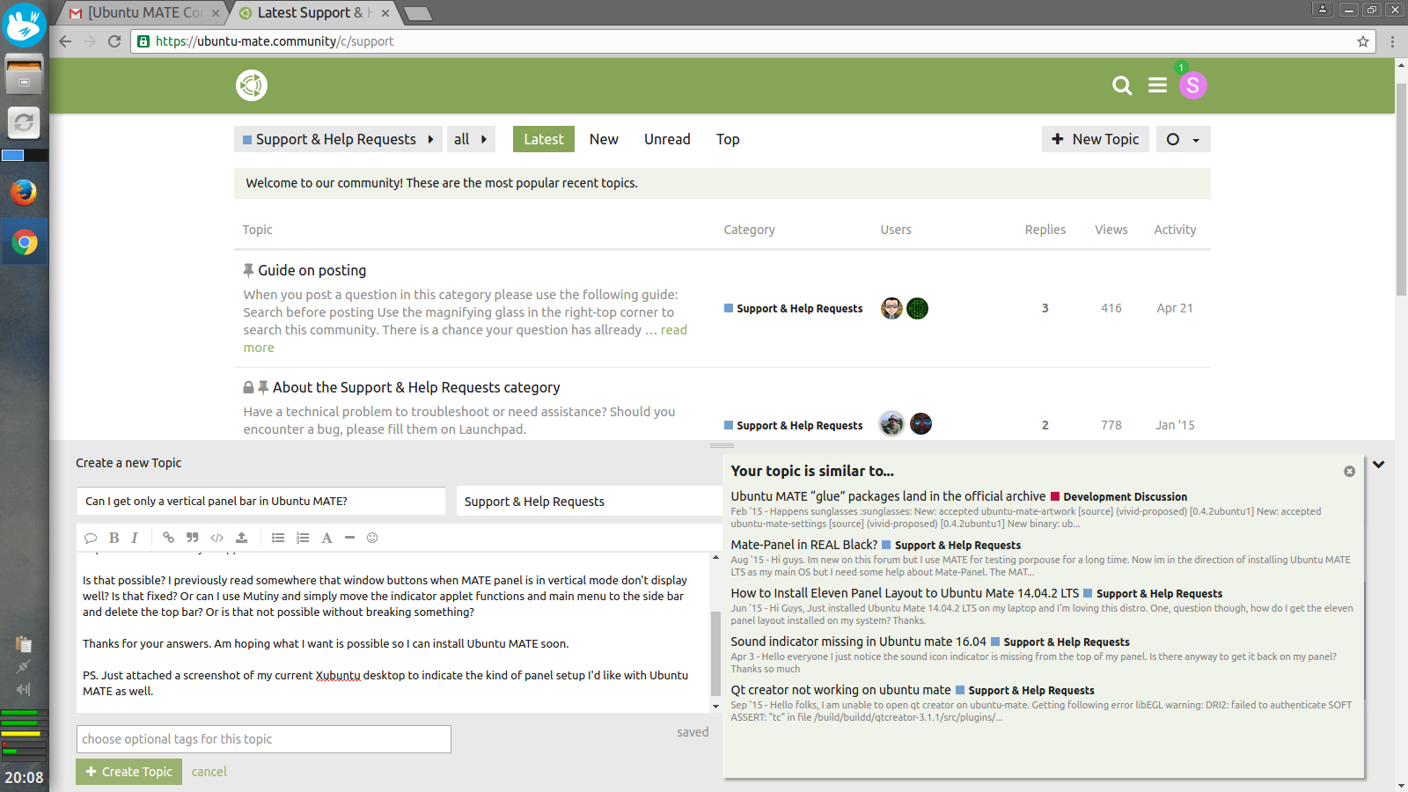The image size is (1408, 792).
Task: Reload the page in the browser
Action: click(114, 41)
